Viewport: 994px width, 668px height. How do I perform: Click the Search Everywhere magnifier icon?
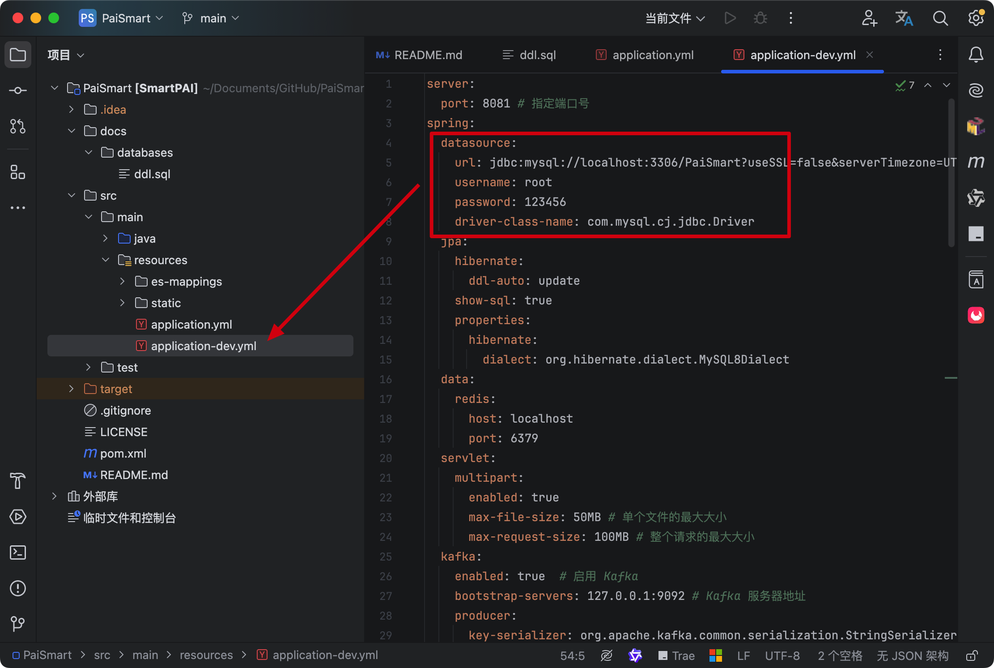pyautogui.click(x=940, y=18)
